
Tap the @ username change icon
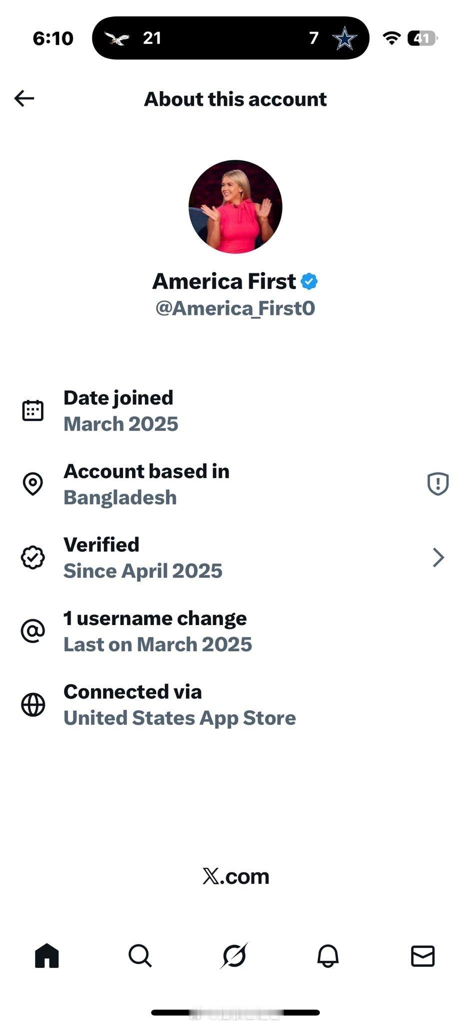pos(33,631)
